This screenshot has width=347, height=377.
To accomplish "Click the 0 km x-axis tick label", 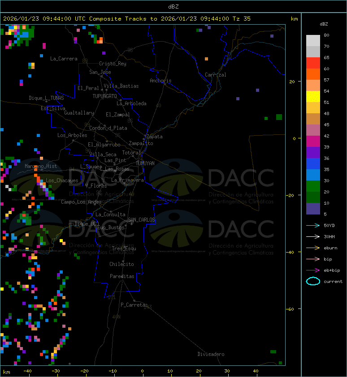I will [142, 371].
